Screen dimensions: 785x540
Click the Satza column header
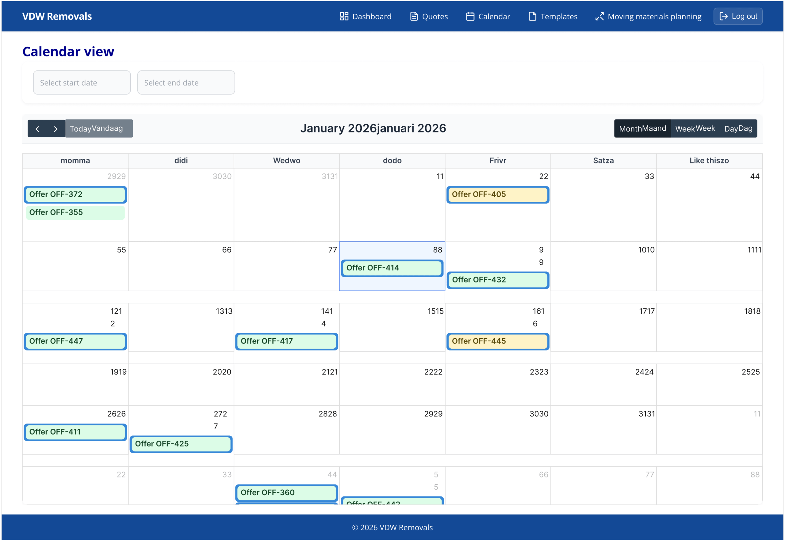coord(603,161)
